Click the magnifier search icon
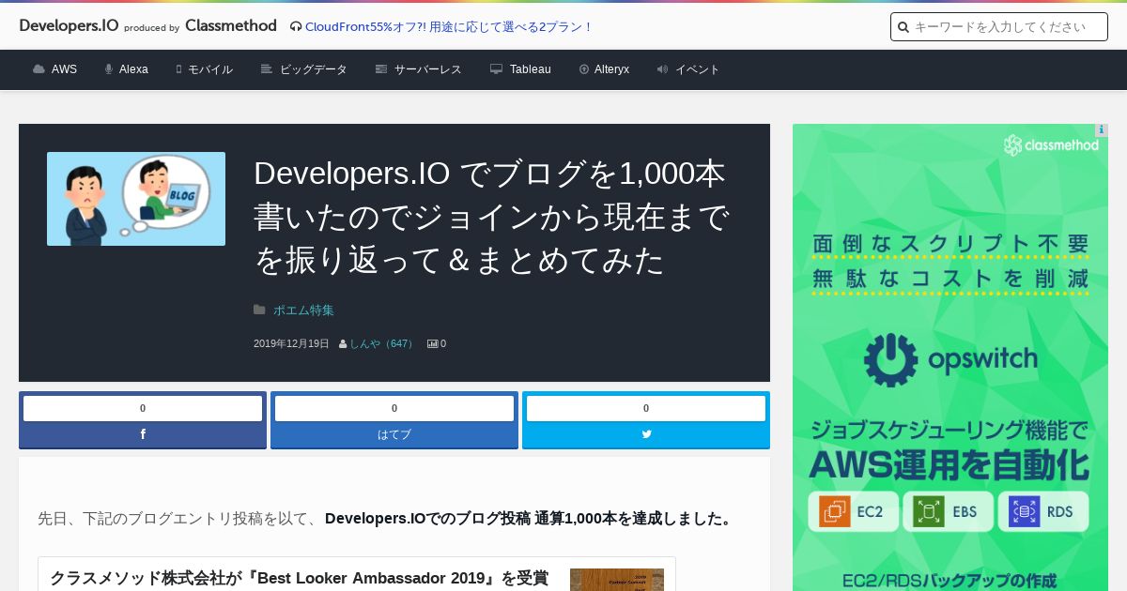Screen dimensions: 1127x591 click(903, 27)
